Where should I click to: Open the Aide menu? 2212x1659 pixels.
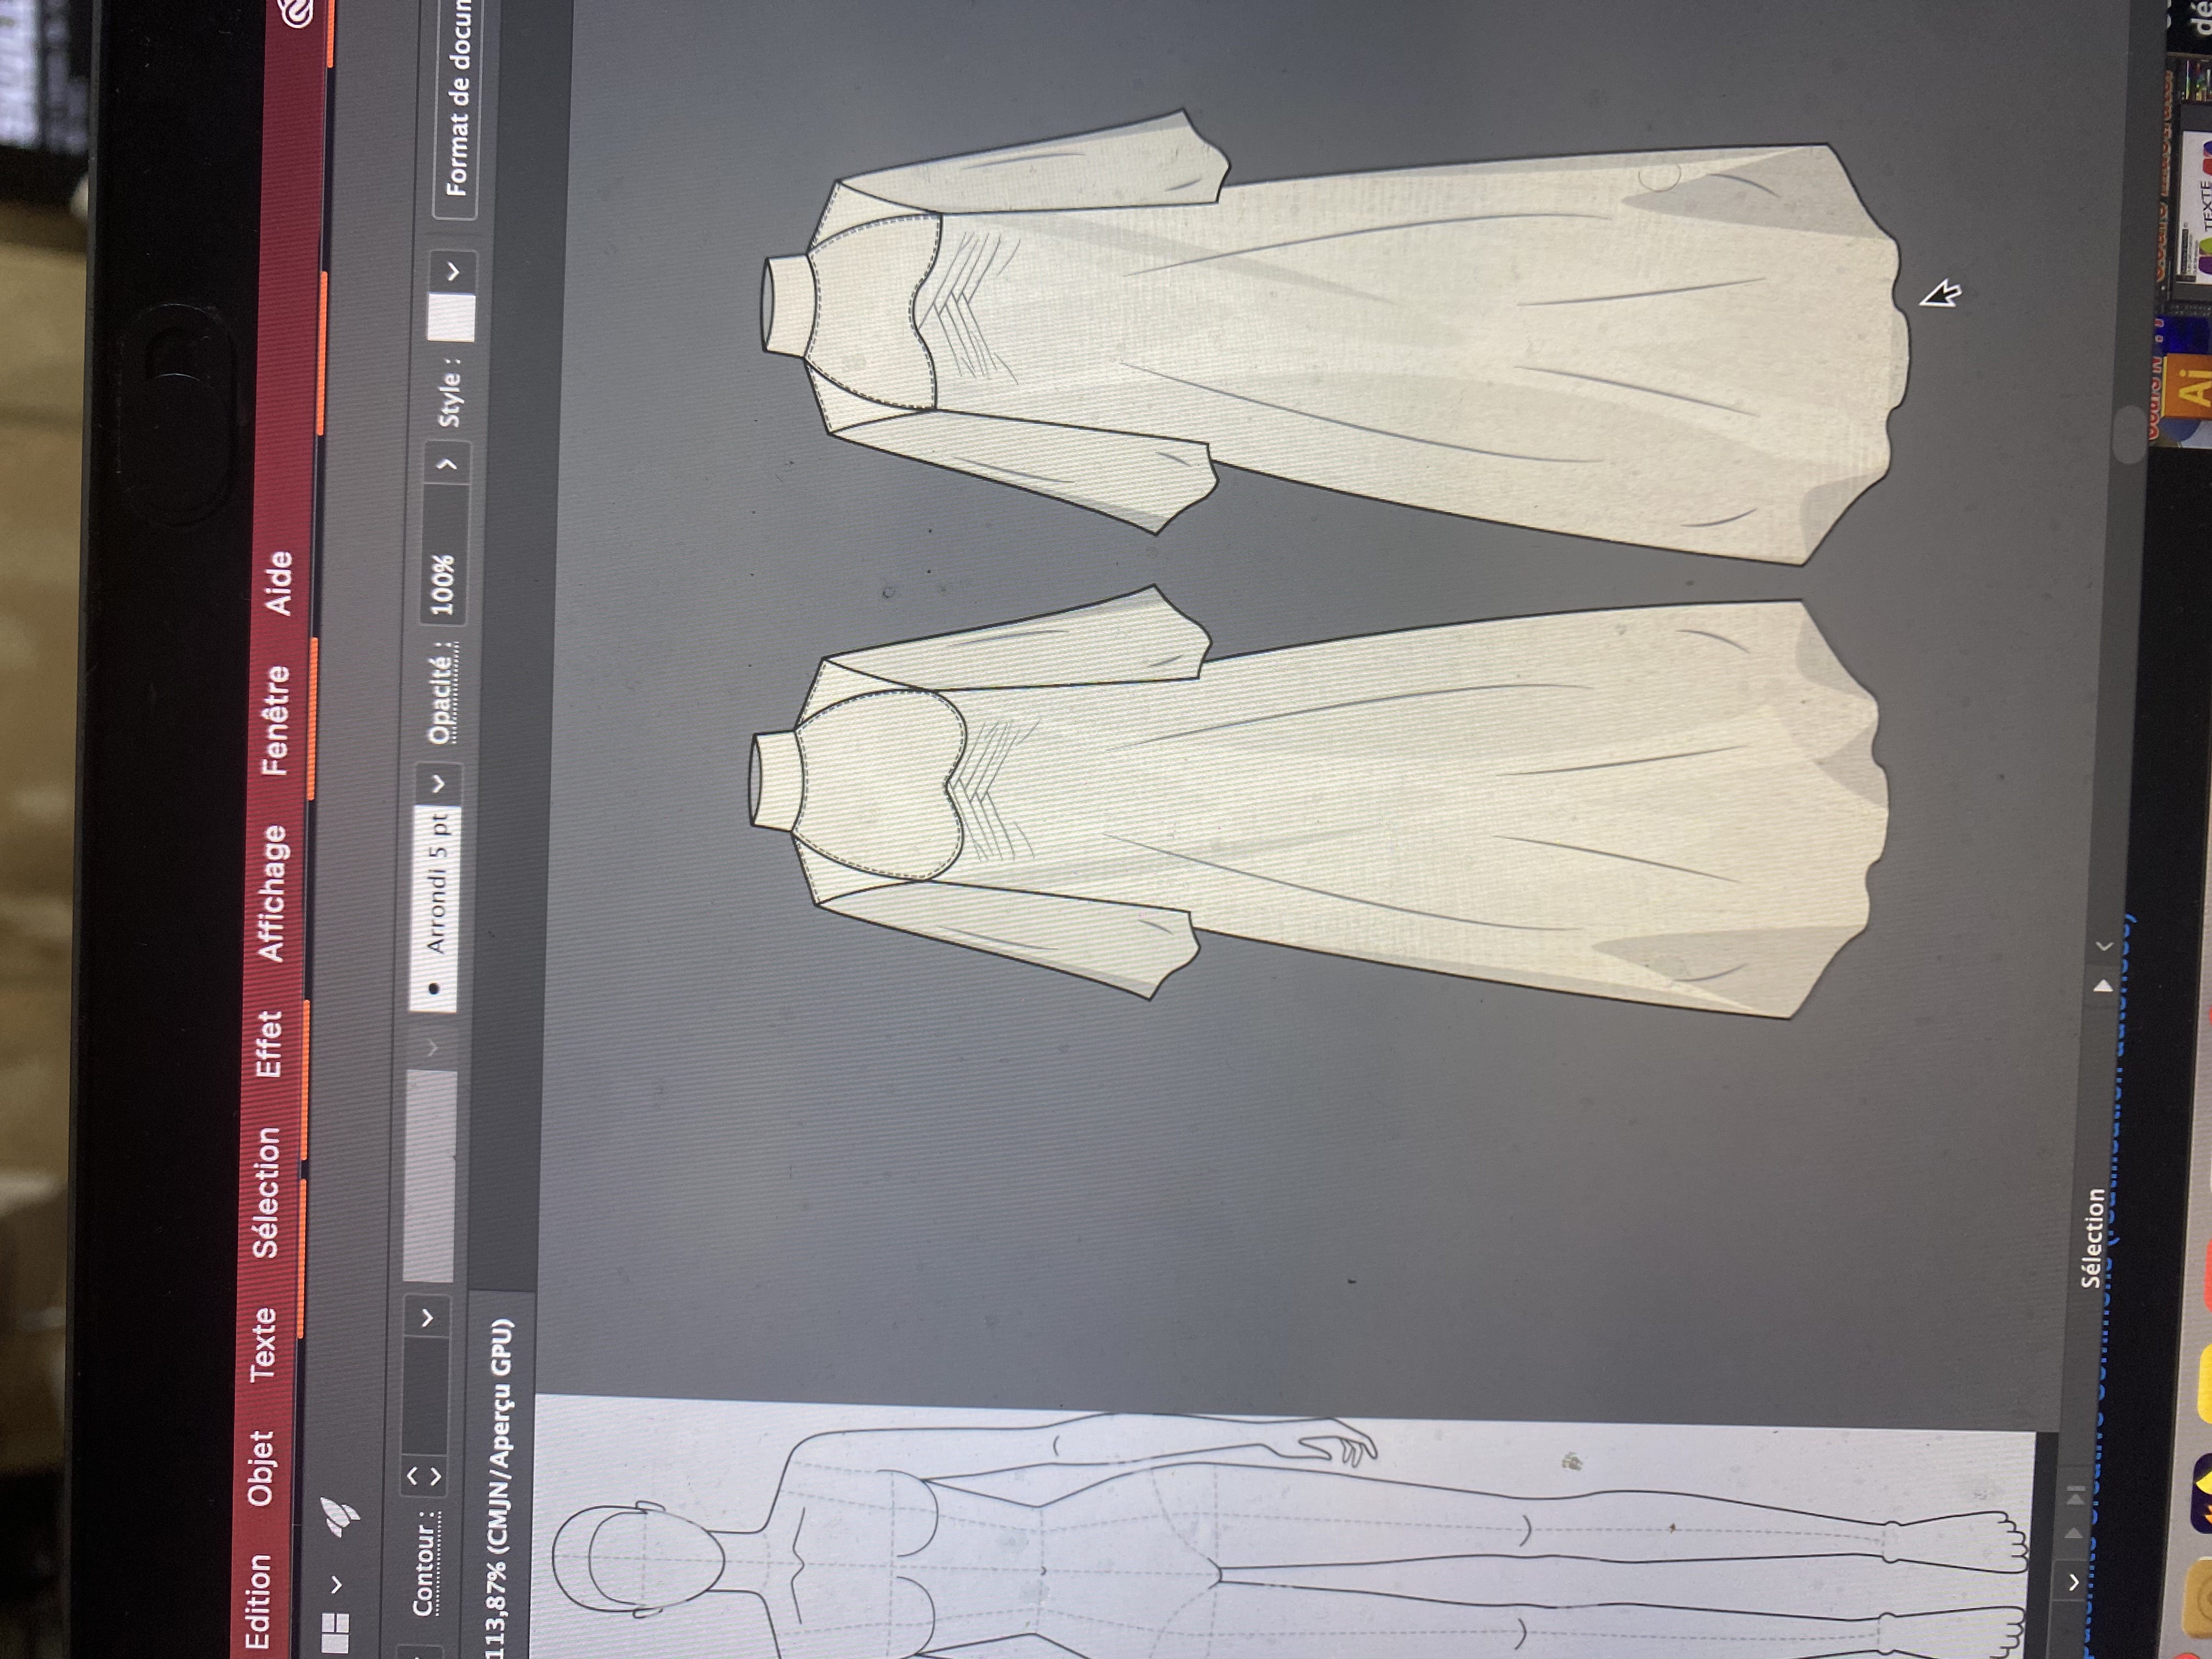pyautogui.click(x=278, y=584)
